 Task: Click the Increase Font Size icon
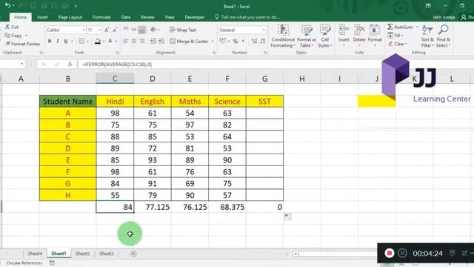(107, 30)
